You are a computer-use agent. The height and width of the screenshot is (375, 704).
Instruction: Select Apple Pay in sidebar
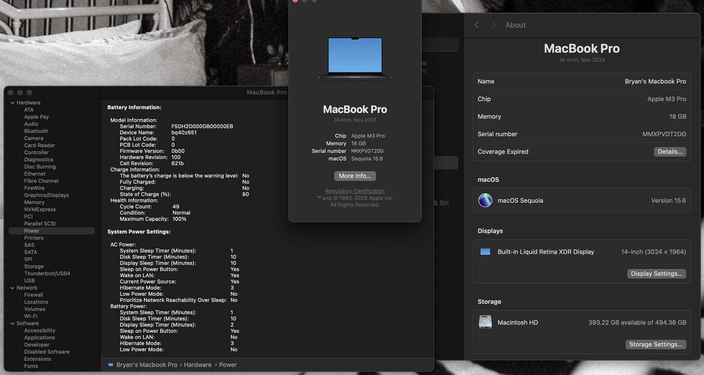pos(36,117)
